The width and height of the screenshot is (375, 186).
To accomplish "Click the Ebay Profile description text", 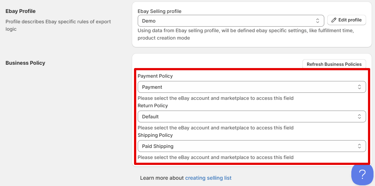I will coord(58,25).
